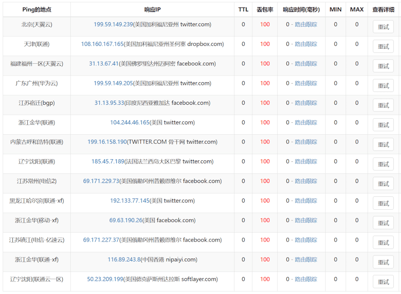Click 重试 button for 广东广州(华为云)
The image size is (401, 294).
[x=383, y=86]
